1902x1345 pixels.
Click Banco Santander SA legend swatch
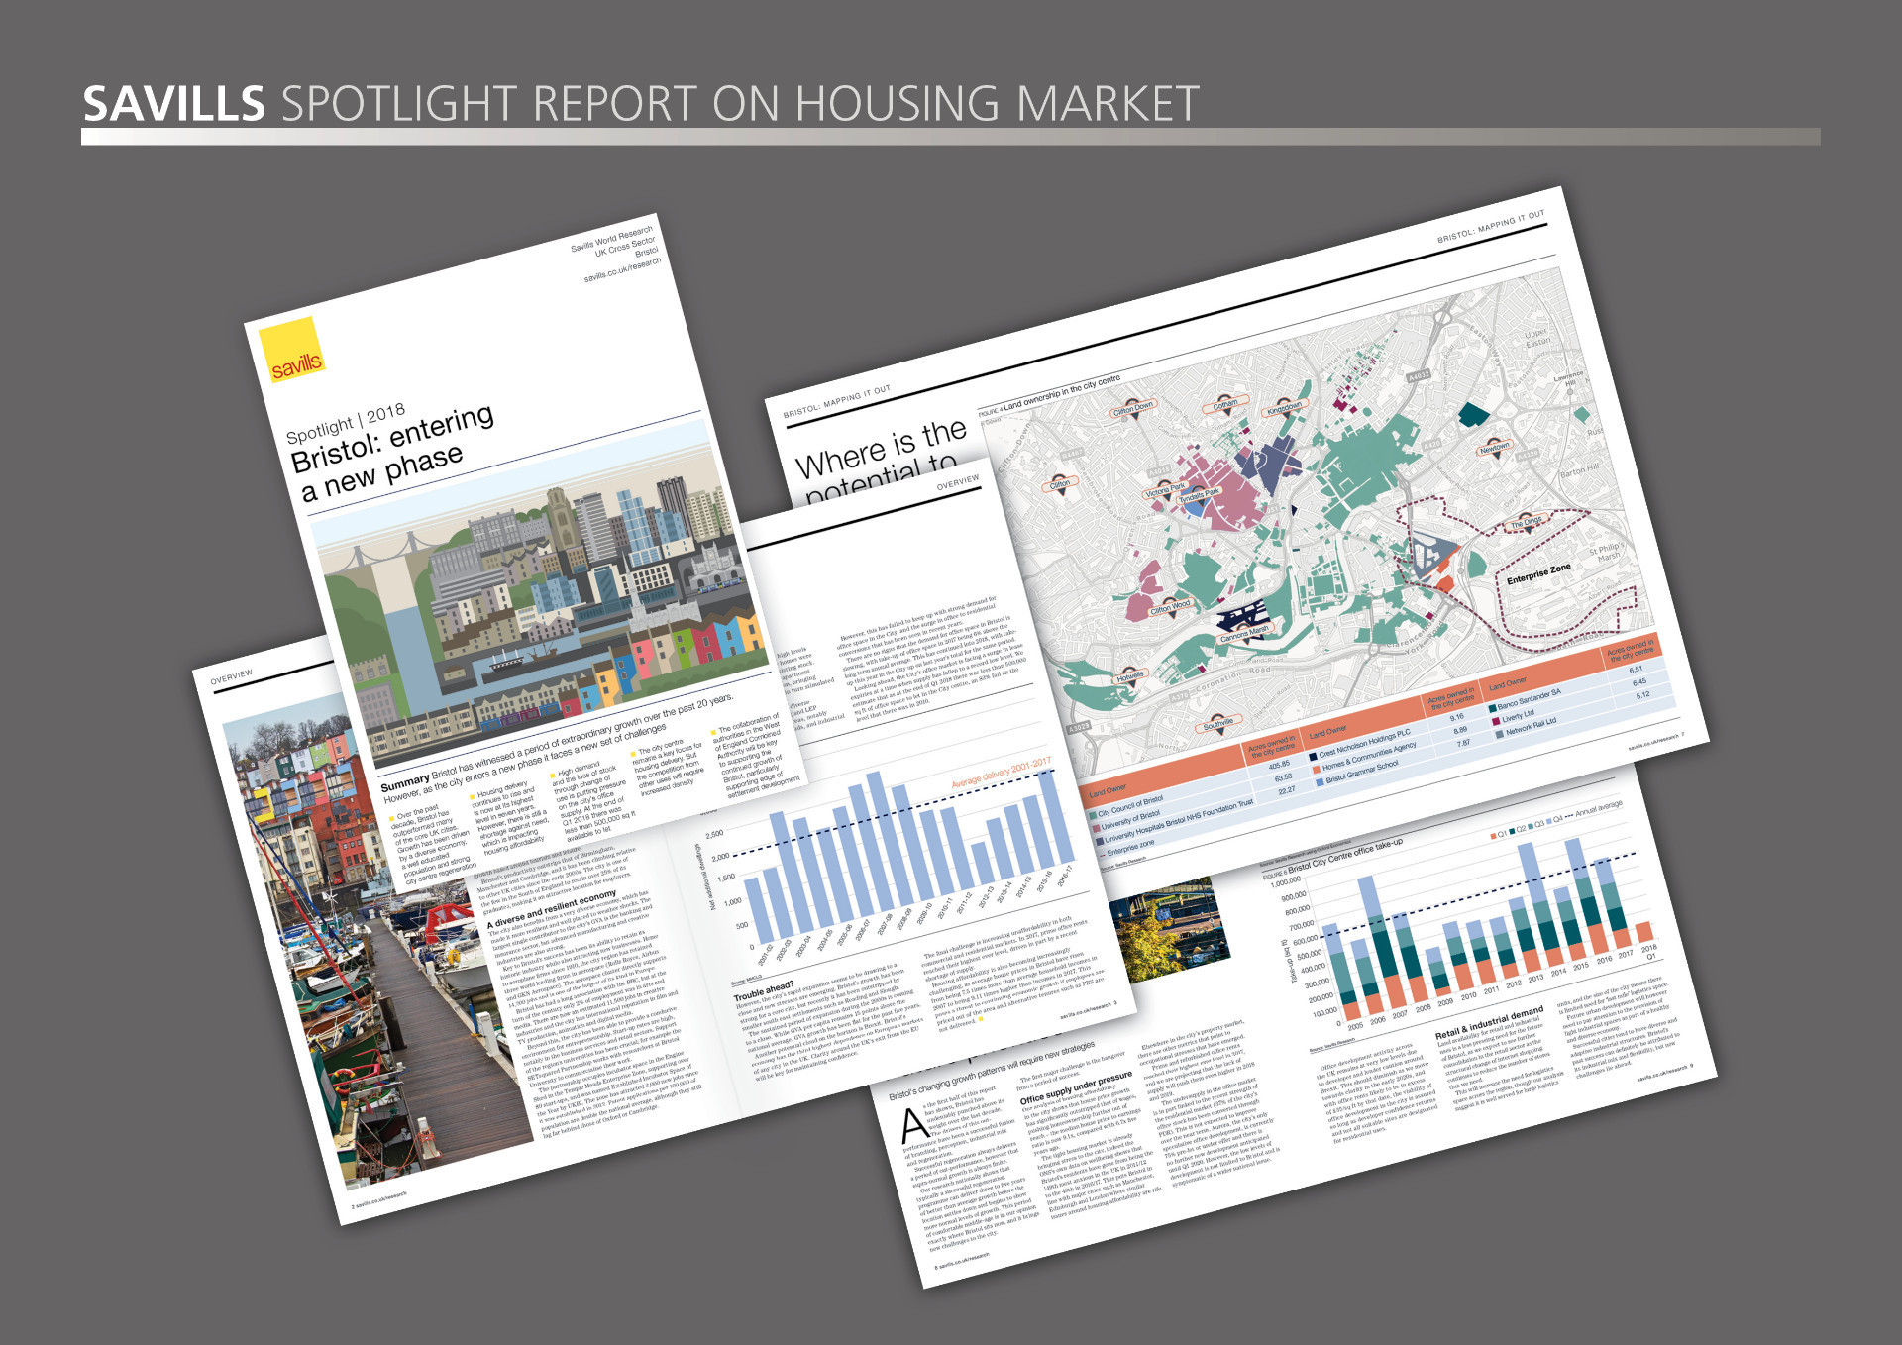click(x=1492, y=709)
